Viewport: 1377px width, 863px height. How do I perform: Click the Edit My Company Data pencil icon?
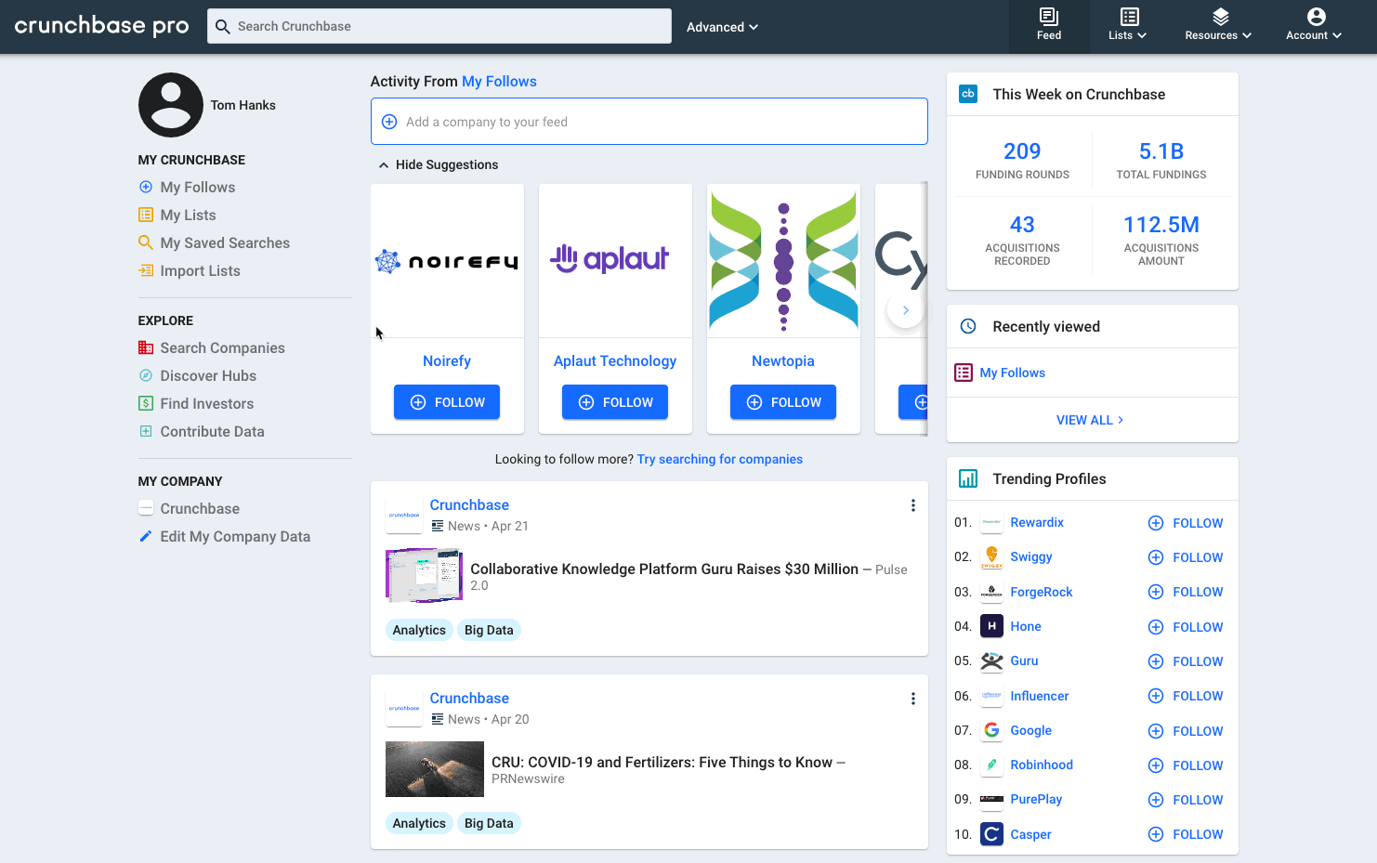(146, 536)
